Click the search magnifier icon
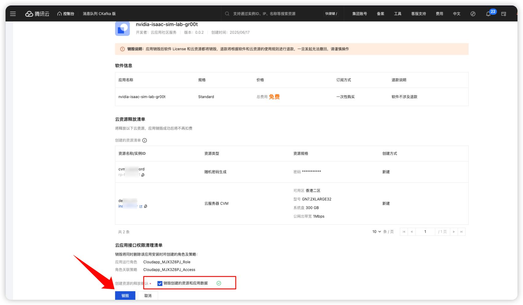This screenshot has width=523, height=305. tap(227, 14)
